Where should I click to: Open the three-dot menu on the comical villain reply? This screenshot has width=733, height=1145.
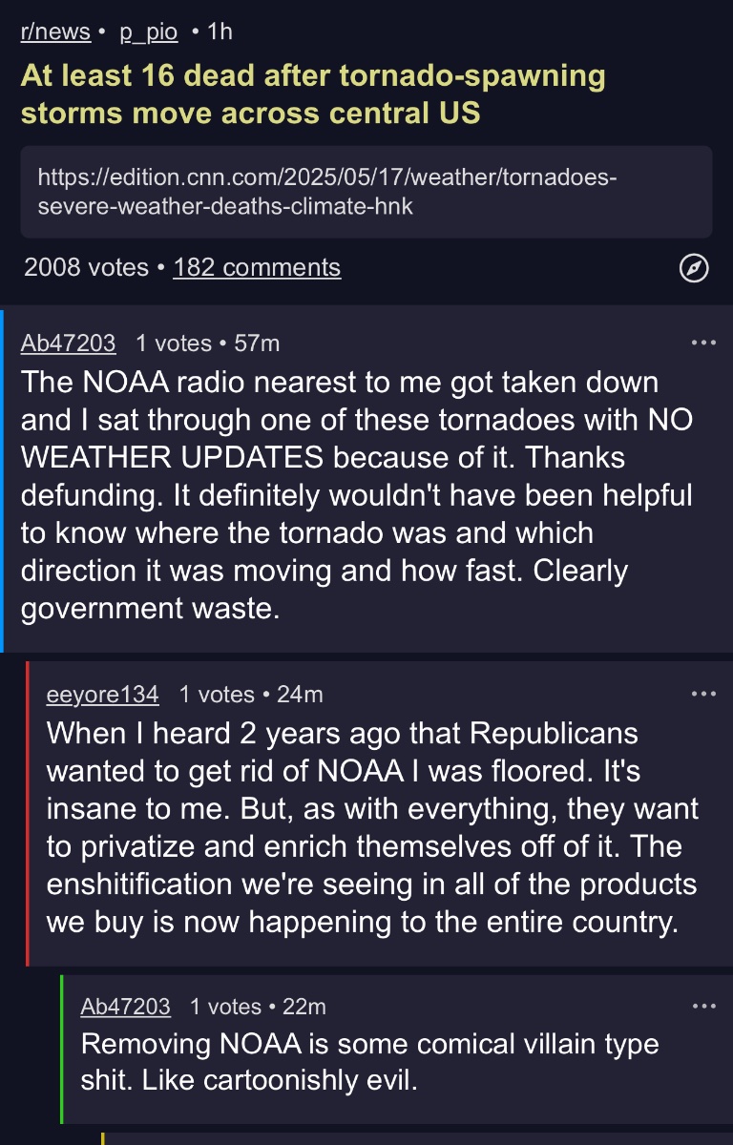tap(702, 1006)
